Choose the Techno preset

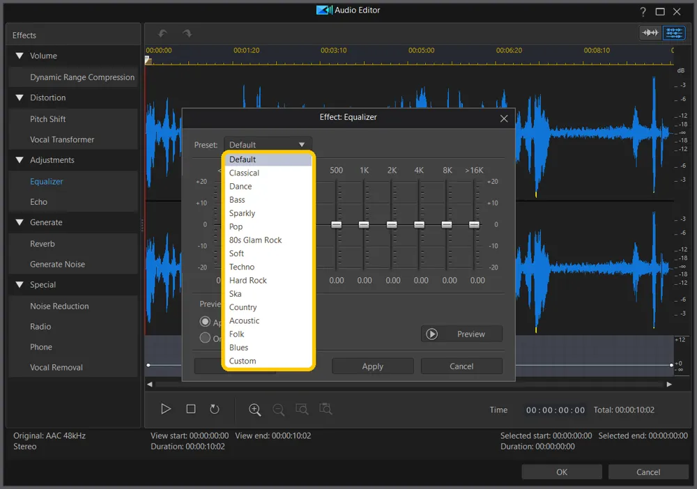click(x=268, y=267)
